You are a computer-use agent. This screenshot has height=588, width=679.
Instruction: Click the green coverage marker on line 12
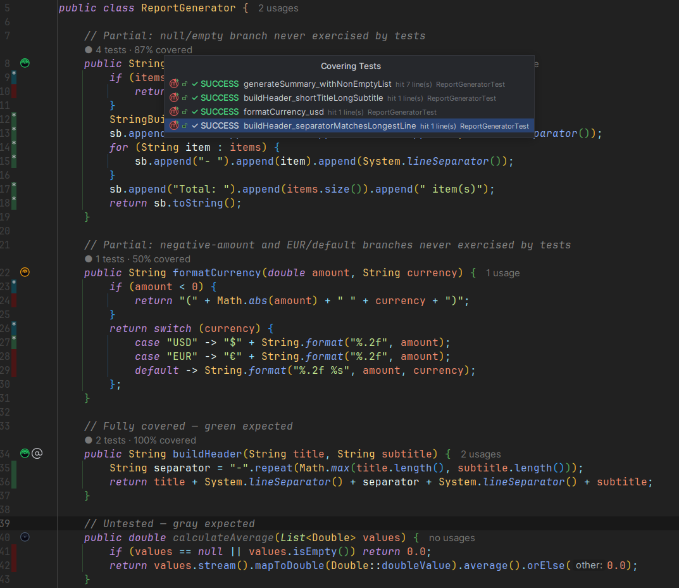14,119
